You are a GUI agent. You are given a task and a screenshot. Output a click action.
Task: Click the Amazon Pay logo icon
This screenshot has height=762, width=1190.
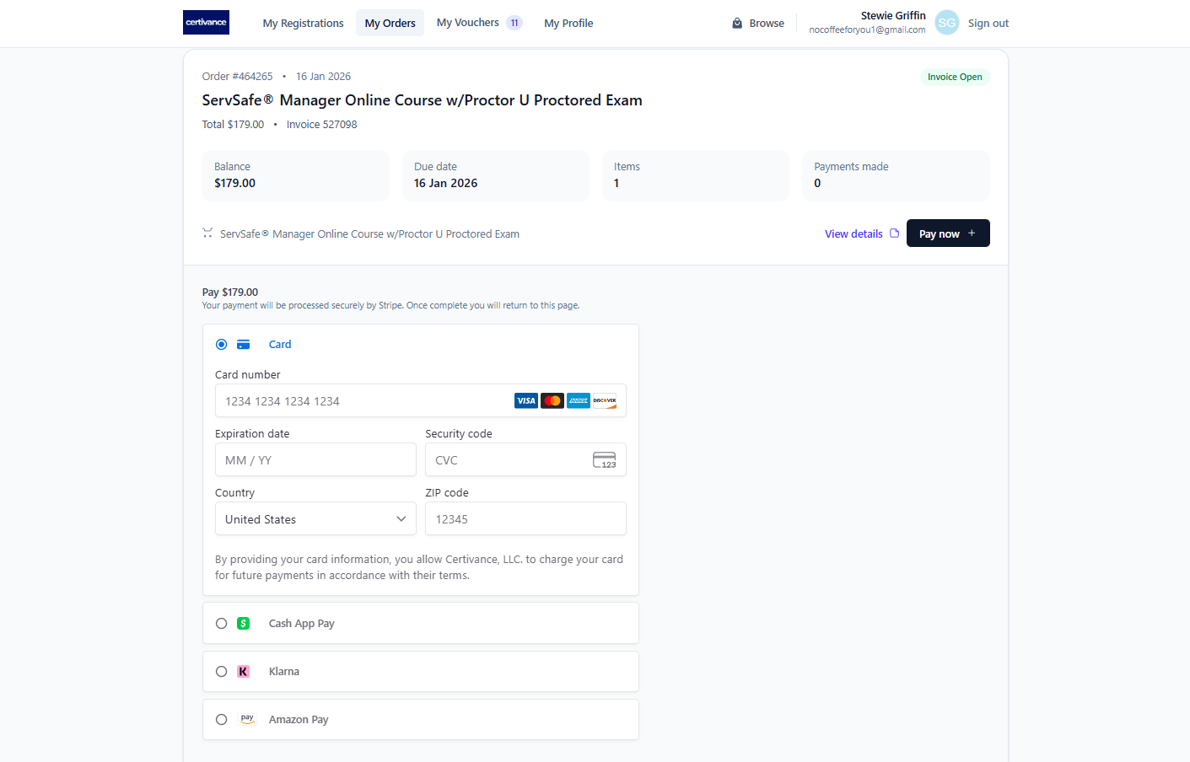pos(247,719)
